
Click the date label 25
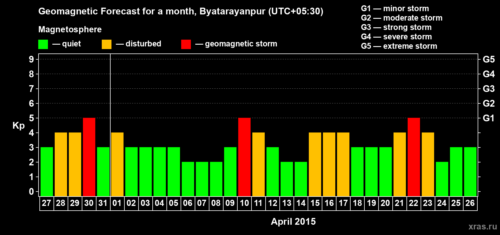456,203
